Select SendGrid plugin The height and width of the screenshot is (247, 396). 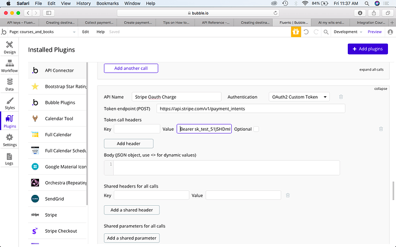(x=57, y=199)
